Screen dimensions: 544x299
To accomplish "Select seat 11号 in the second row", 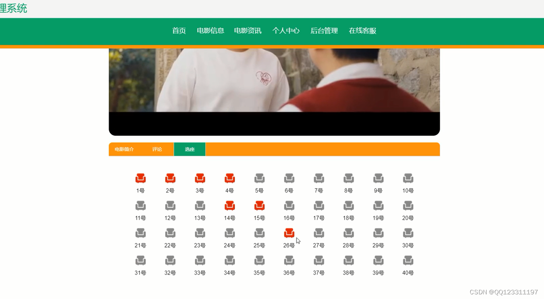I will (x=141, y=205).
